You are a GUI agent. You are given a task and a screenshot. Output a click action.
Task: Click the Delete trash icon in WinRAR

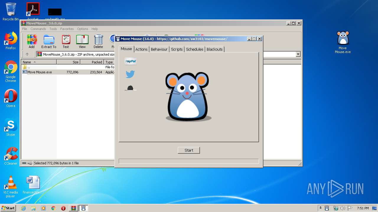(98, 41)
